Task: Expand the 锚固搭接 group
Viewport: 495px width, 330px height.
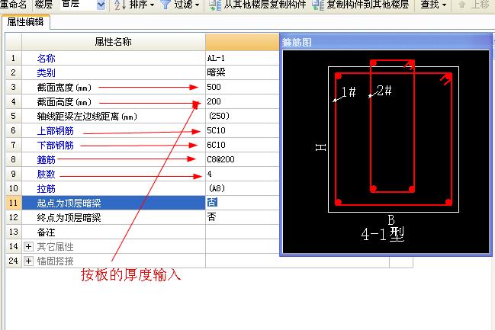Action: pos(28,261)
